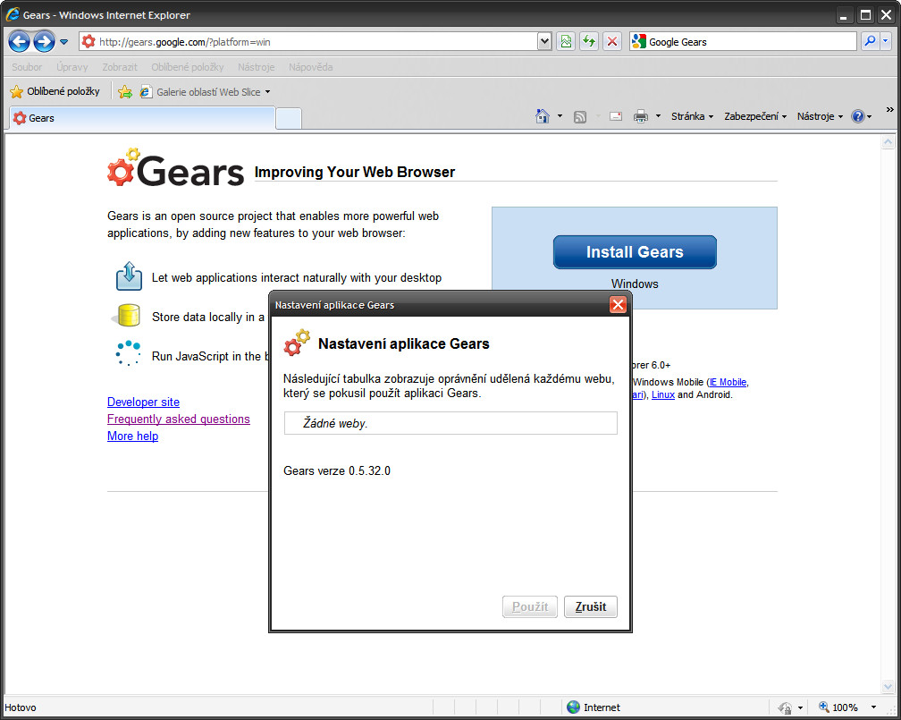Viewport: 901px width, 720px height.
Task: Open Nástroje in the command bar
Action: 820,116
